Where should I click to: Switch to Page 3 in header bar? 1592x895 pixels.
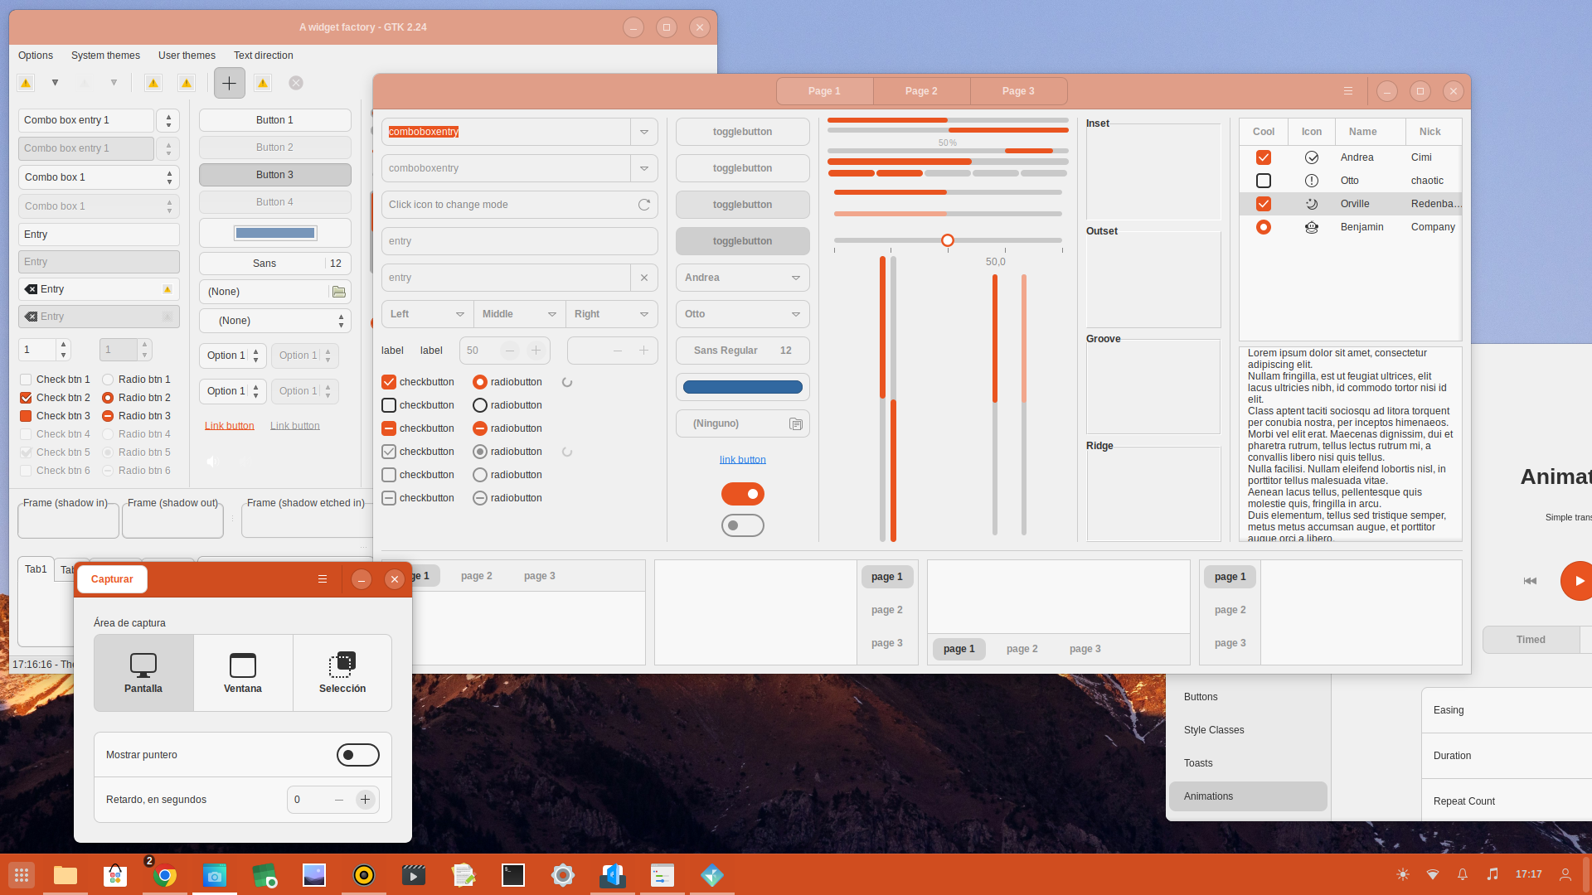click(1018, 91)
